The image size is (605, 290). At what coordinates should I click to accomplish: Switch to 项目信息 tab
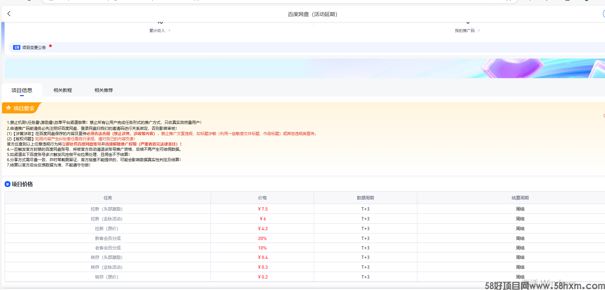(x=22, y=90)
